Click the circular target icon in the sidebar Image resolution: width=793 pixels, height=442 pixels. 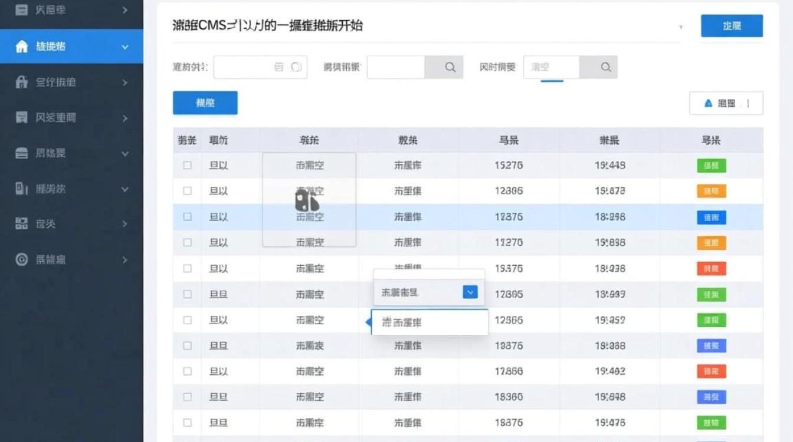pyautogui.click(x=22, y=259)
